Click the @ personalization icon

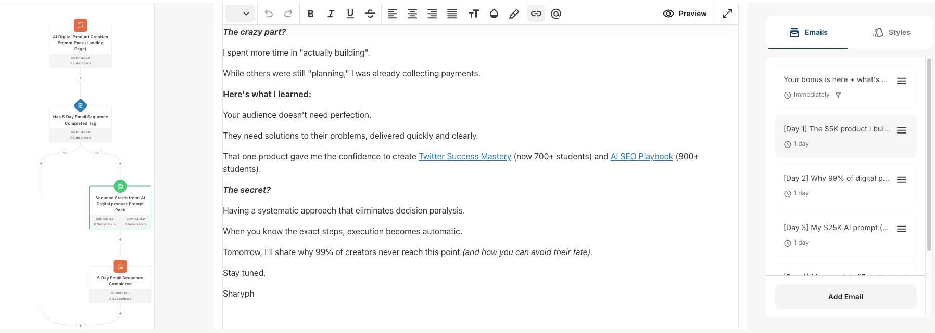tap(556, 14)
